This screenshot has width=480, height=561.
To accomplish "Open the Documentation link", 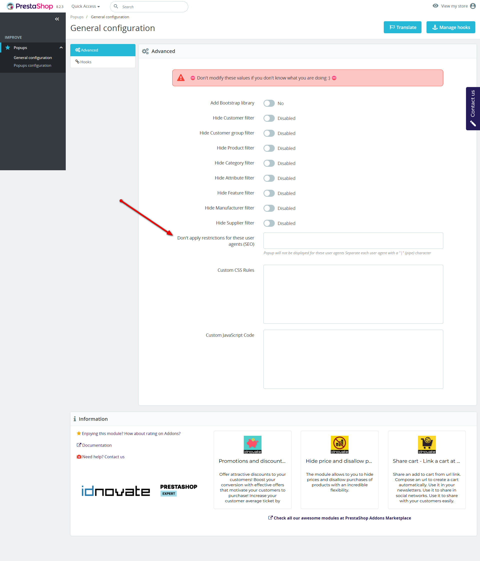I will click(97, 445).
